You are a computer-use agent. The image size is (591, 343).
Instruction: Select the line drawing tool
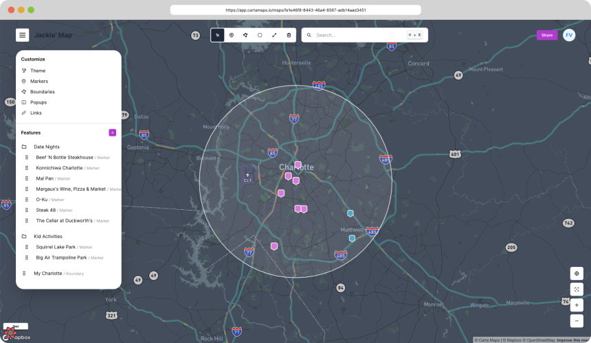point(274,35)
